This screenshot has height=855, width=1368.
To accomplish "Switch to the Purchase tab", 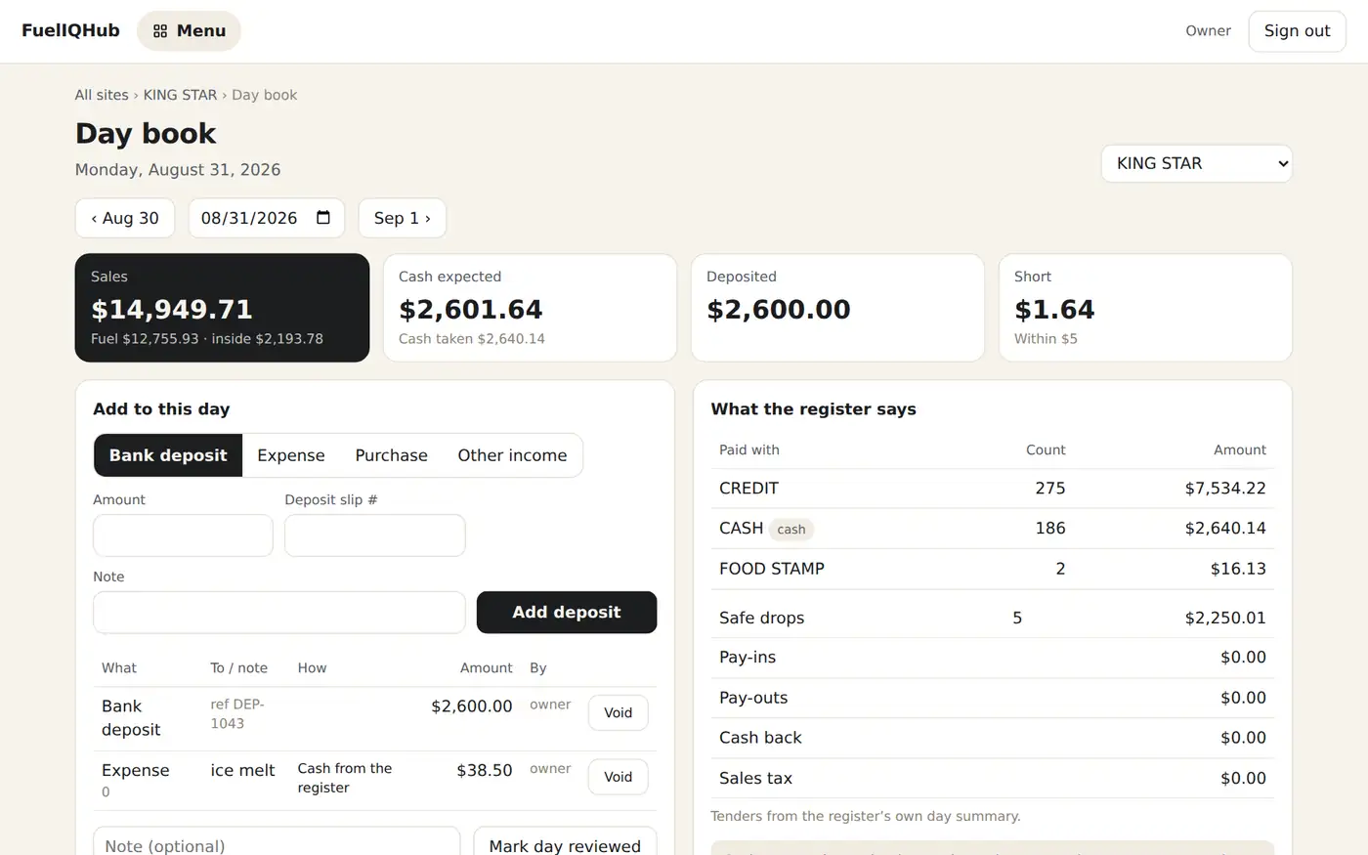I will coord(391,455).
